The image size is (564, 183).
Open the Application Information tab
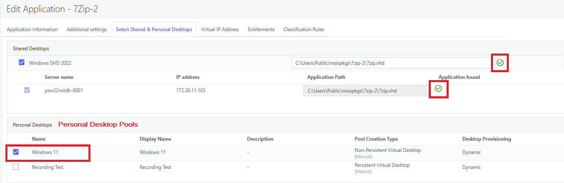pos(32,29)
